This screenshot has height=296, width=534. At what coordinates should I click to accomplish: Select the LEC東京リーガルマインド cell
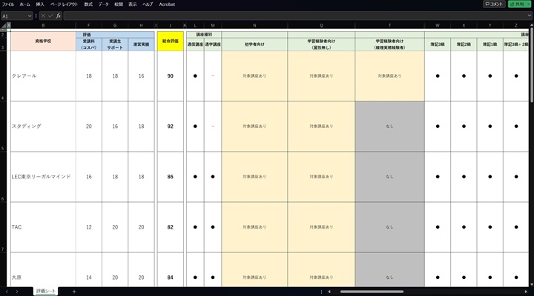pyautogui.click(x=43, y=177)
